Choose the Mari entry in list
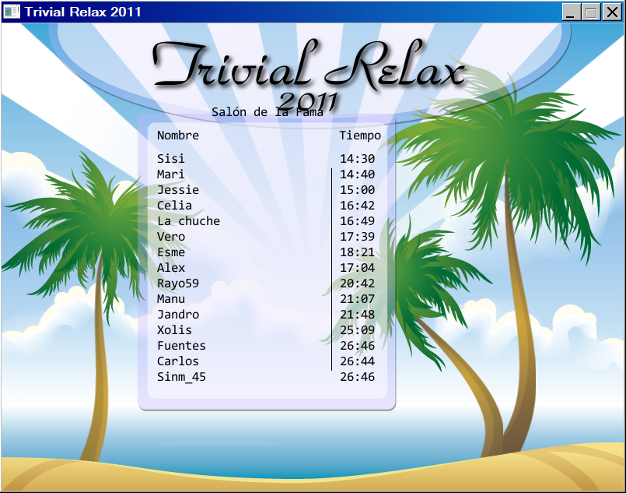This screenshot has width=626, height=493. click(171, 174)
